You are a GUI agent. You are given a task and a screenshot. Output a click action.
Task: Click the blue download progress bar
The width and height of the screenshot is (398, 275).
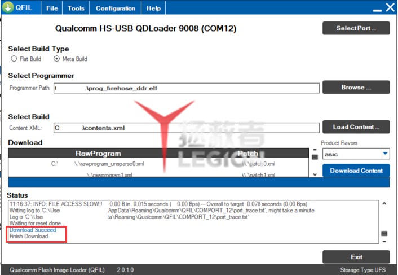[x=199, y=182]
